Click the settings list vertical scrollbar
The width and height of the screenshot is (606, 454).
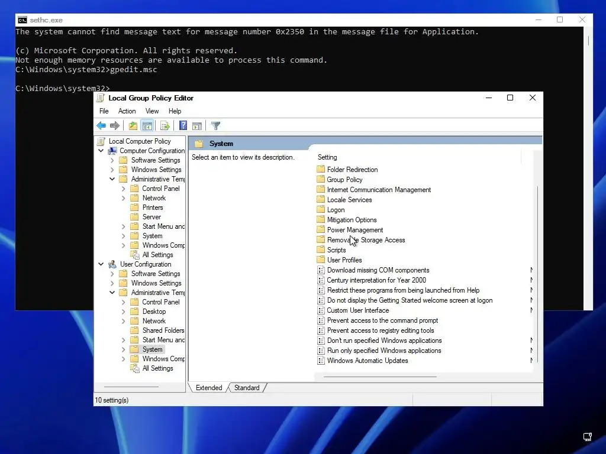pos(537,274)
